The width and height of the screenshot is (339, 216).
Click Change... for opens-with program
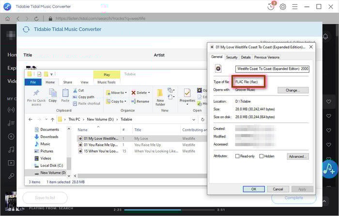(293, 91)
